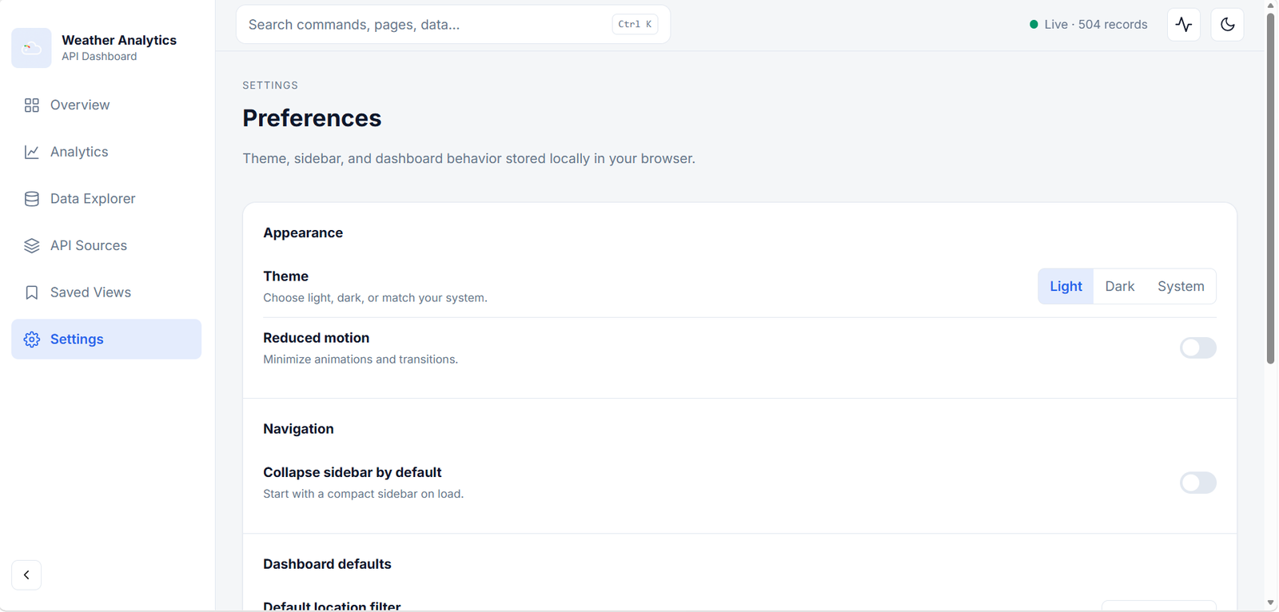Click the page vertical scrollbar thumb
The width and height of the screenshot is (1279, 612).
pos(1271,188)
